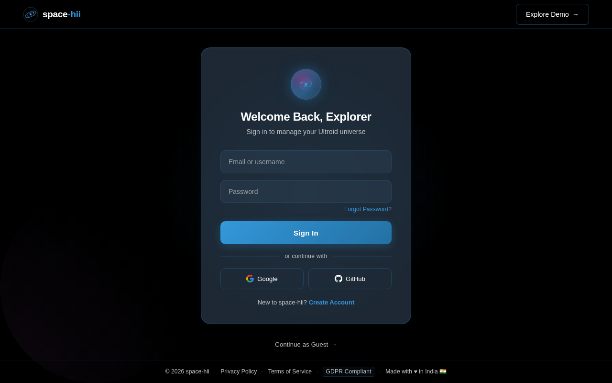Click the space-hii brand name text
Viewport: 612px width, 383px height.
(x=62, y=14)
